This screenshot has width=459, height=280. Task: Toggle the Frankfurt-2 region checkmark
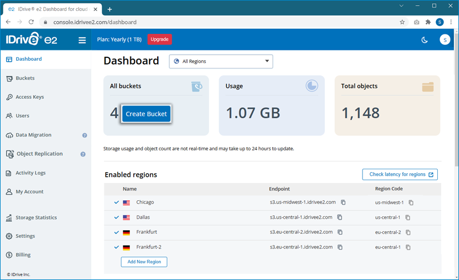116,247
